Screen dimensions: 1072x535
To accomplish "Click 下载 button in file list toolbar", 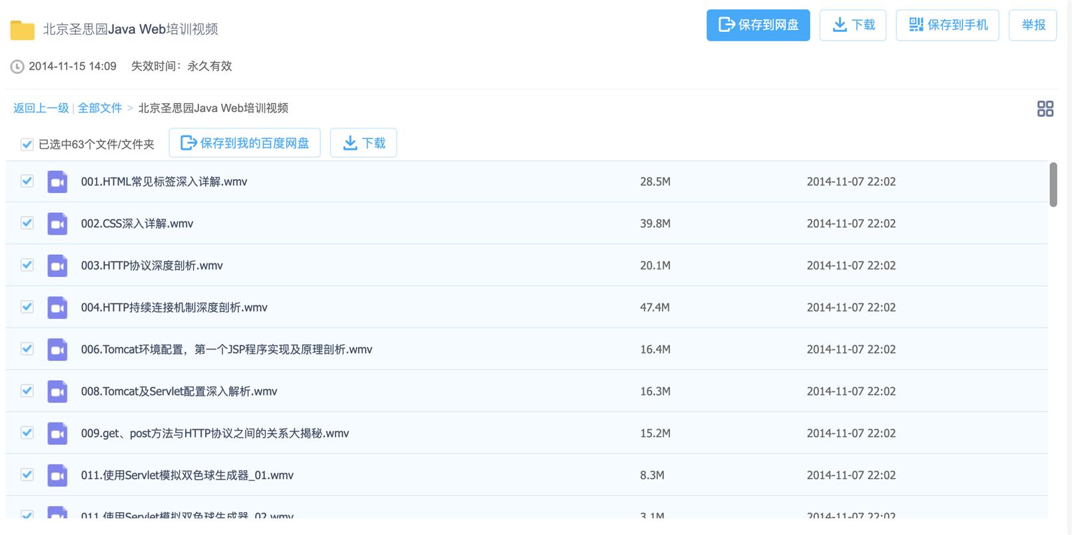I will (x=364, y=143).
